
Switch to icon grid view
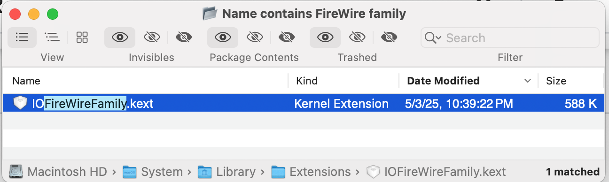click(x=82, y=38)
